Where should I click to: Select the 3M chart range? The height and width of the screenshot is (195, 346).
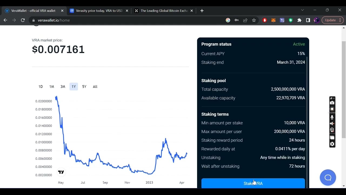tap(63, 87)
